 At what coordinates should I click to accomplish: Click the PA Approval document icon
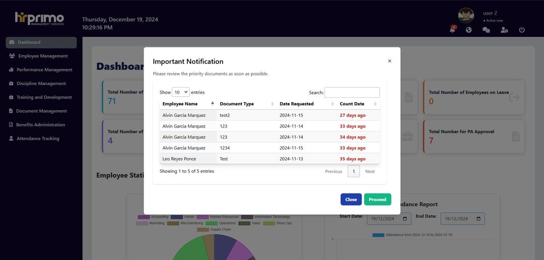click(x=516, y=137)
